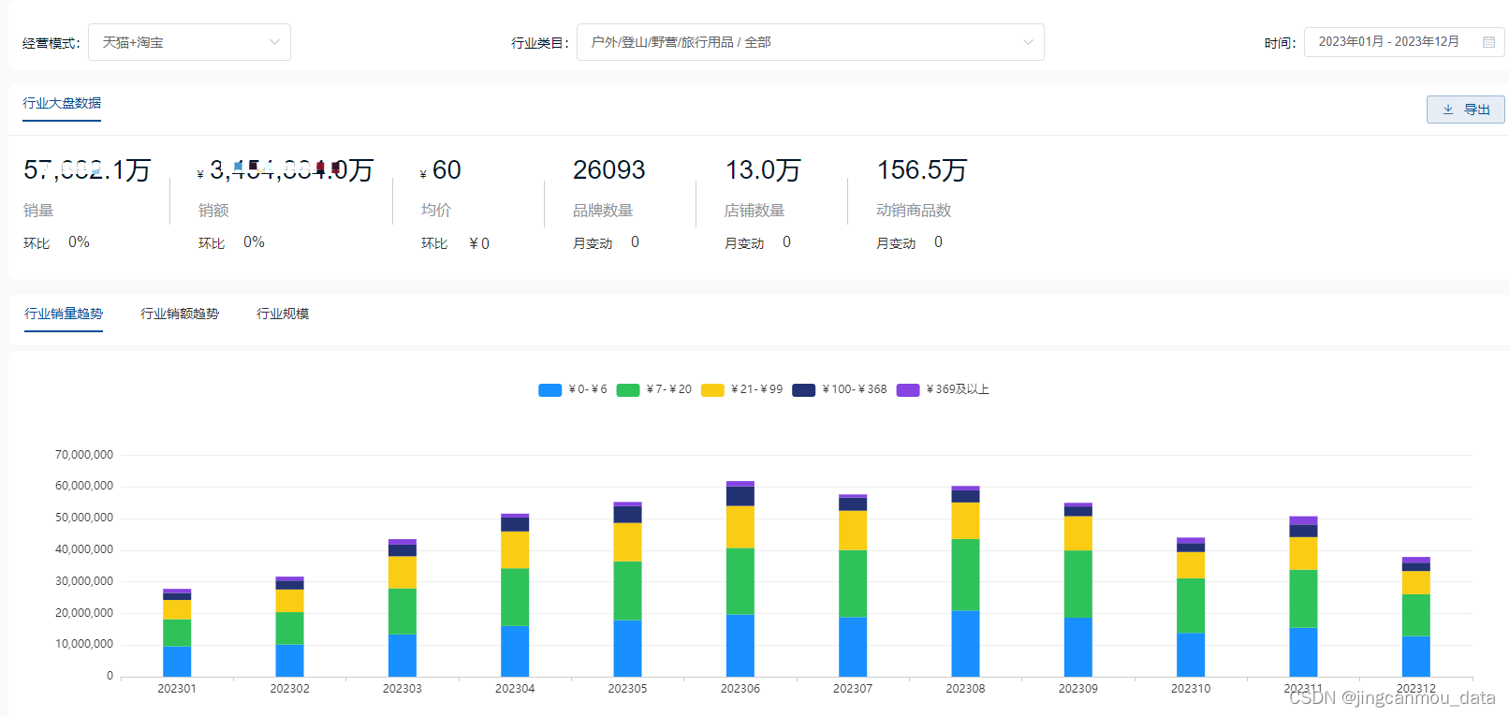This screenshot has width=1509, height=716.
Task: Click the 13.0万 store count value
Action: [x=763, y=170]
